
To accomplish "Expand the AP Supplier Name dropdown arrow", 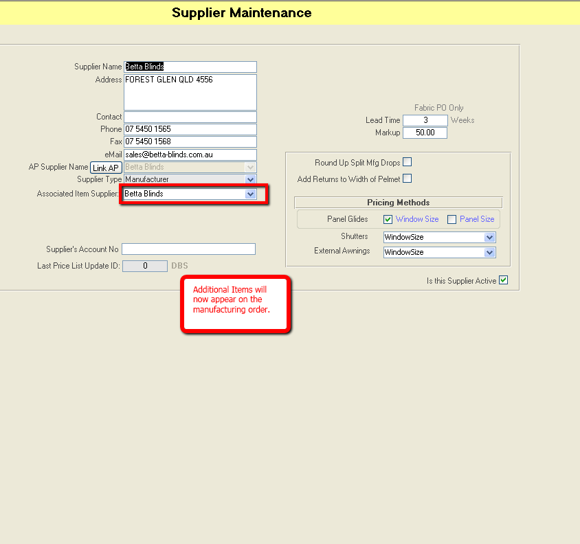I will (x=251, y=166).
